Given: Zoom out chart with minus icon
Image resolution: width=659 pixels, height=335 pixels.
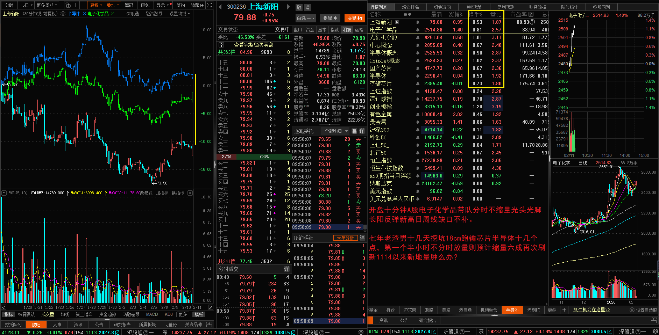Looking at the screenshot, I should click(83, 5).
